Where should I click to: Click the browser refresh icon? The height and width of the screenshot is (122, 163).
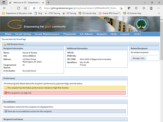(x=18, y=8)
